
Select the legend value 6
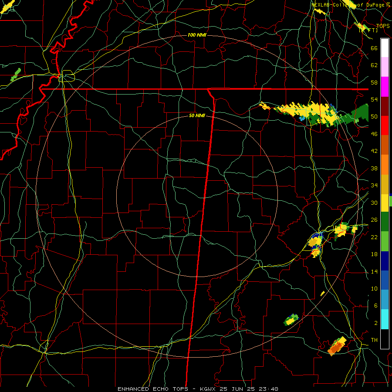click(375, 306)
